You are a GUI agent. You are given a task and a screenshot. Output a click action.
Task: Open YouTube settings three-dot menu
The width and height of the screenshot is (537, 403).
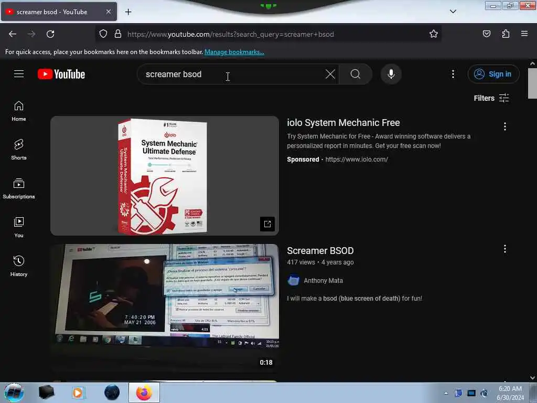(453, 74)
